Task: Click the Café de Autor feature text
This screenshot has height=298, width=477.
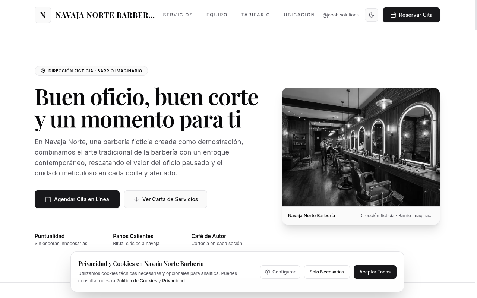Action: 209,236
